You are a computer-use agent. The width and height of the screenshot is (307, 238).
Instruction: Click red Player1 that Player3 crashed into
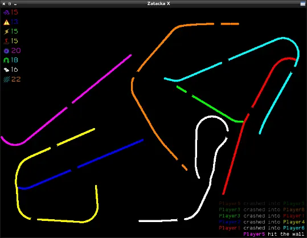[294, 216]
